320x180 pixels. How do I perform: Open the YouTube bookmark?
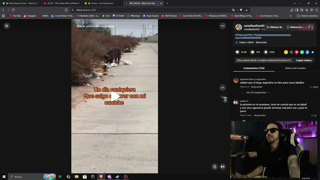pyautogui.click(x=15, y=16)
